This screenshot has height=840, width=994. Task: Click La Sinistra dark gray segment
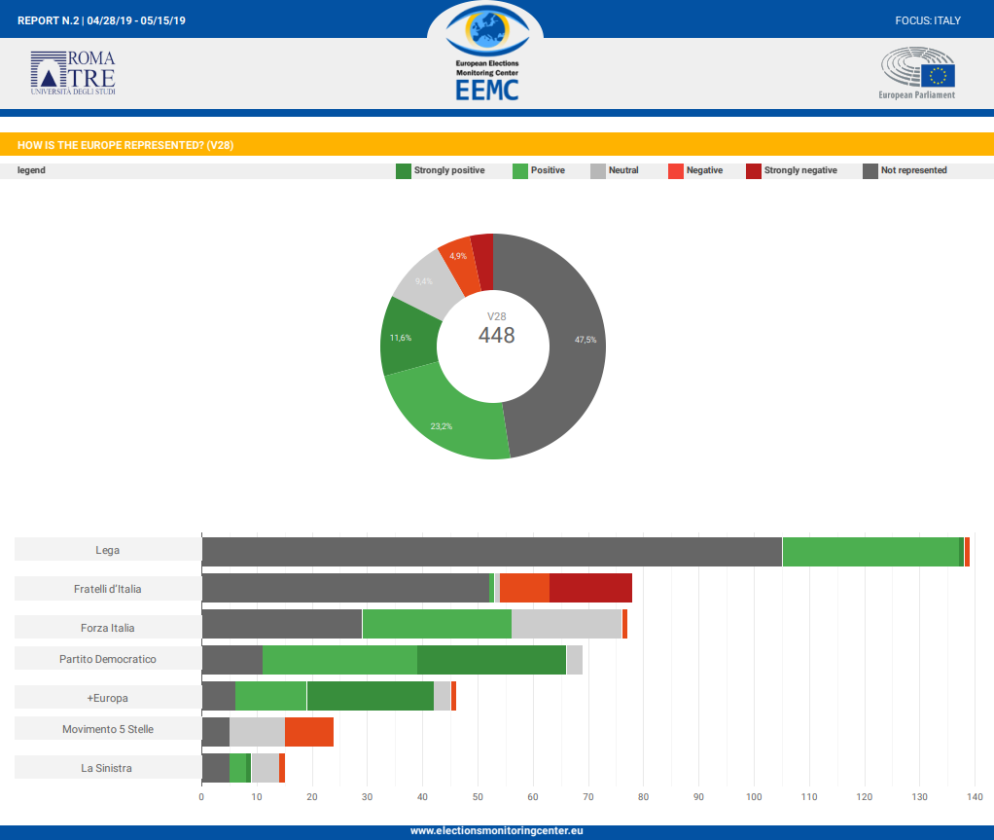(x=216, y=768)
